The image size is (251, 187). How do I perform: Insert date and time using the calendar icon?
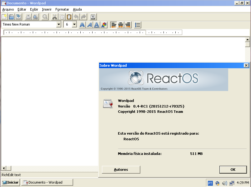(x=93, y=17)
